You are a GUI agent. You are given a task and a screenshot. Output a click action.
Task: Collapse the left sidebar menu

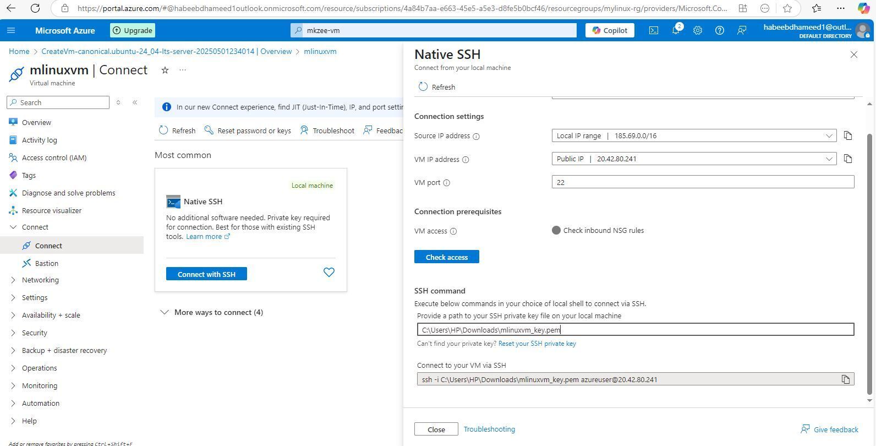135,102
